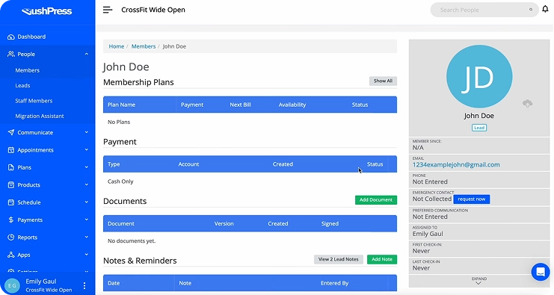Click the Products bag icon
The image size is (554, 295).
(x=11, y=185)
